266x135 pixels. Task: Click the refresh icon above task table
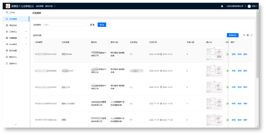(244, 35)
